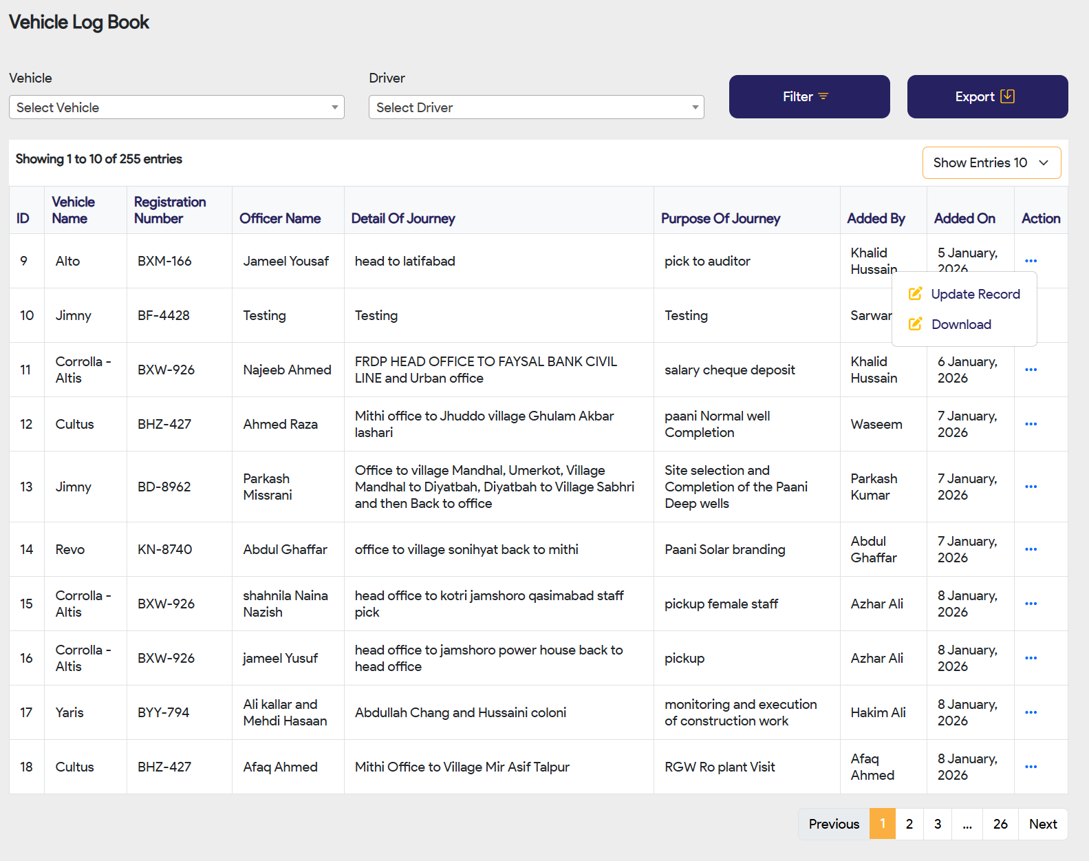Jump to page 26
This screenshot has width=1089, height=861.
tap(1000, 824)
